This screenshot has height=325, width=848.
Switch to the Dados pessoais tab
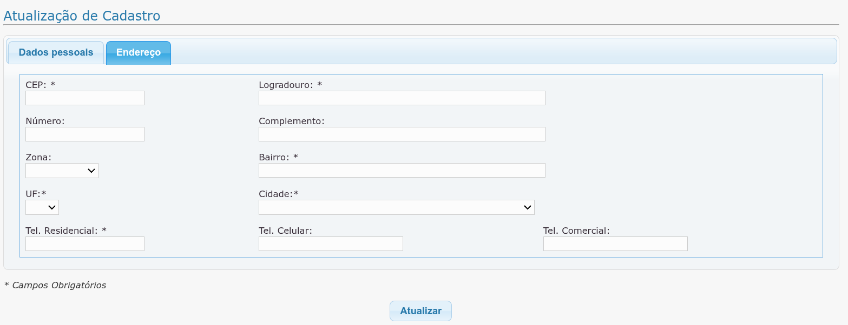pos(56,52)
